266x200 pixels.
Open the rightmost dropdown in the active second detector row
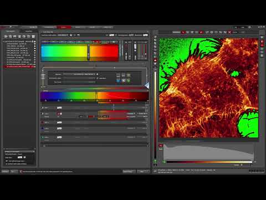click(x=142, y=113)
